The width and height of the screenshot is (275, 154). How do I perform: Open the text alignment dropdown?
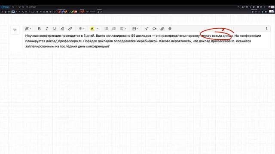click(x=123, y=29)
